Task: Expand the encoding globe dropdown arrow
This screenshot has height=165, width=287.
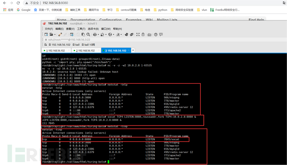Action: tap(114, 34)
